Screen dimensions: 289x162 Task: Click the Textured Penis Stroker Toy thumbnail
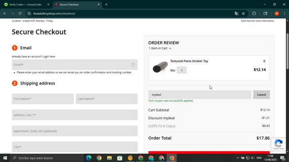(x=160, y=67)
